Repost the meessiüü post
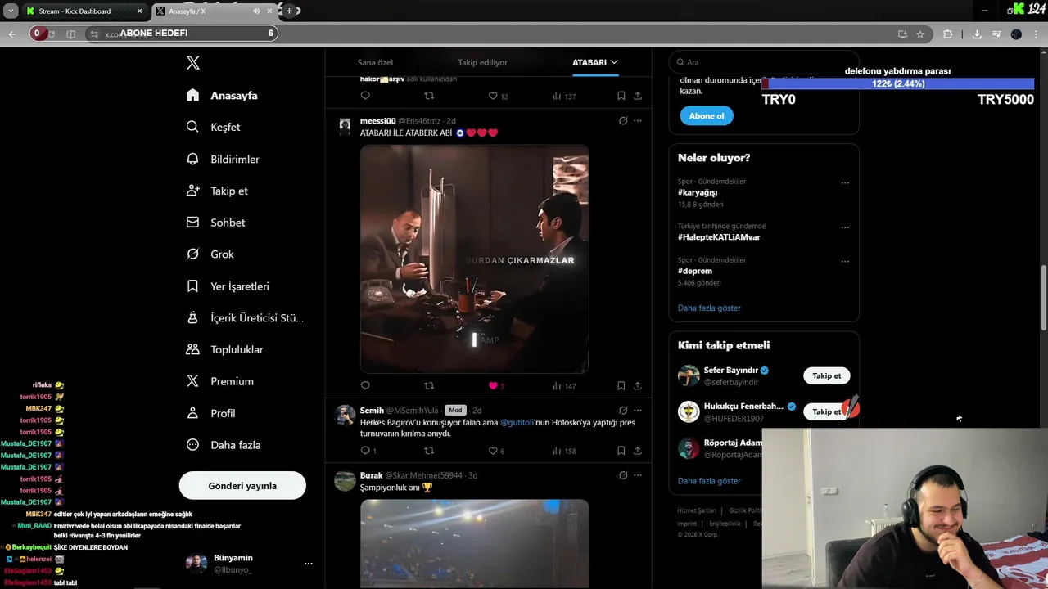This screenshot has width=1048, height=589. (x=429, y=385)
